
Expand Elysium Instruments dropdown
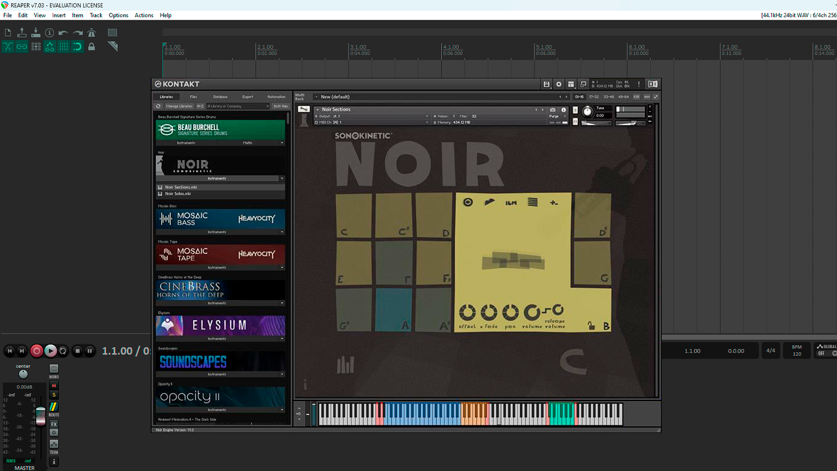point(282,339)
